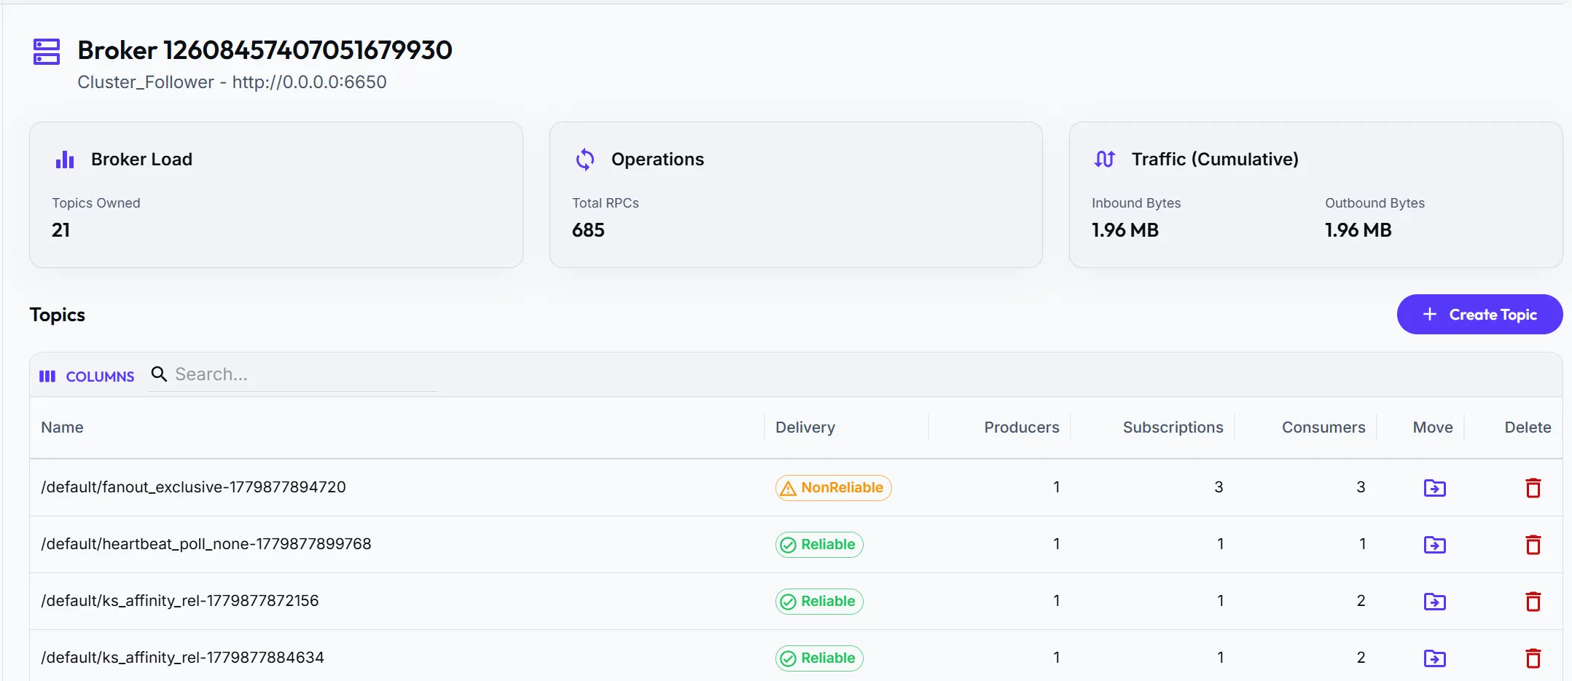Click the Broker 12608457407051679930 heading

(265, 50)
